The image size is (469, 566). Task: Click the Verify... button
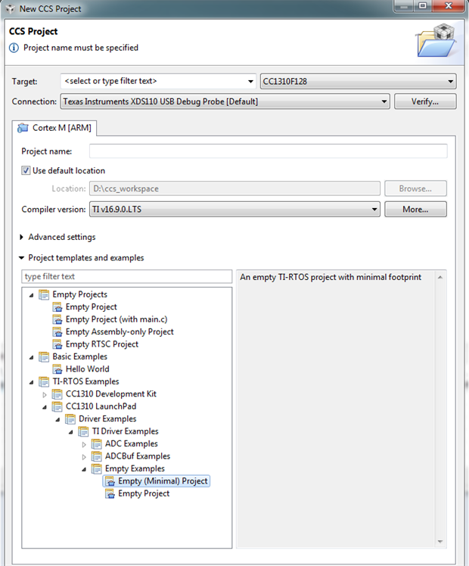tap(425, 102)
